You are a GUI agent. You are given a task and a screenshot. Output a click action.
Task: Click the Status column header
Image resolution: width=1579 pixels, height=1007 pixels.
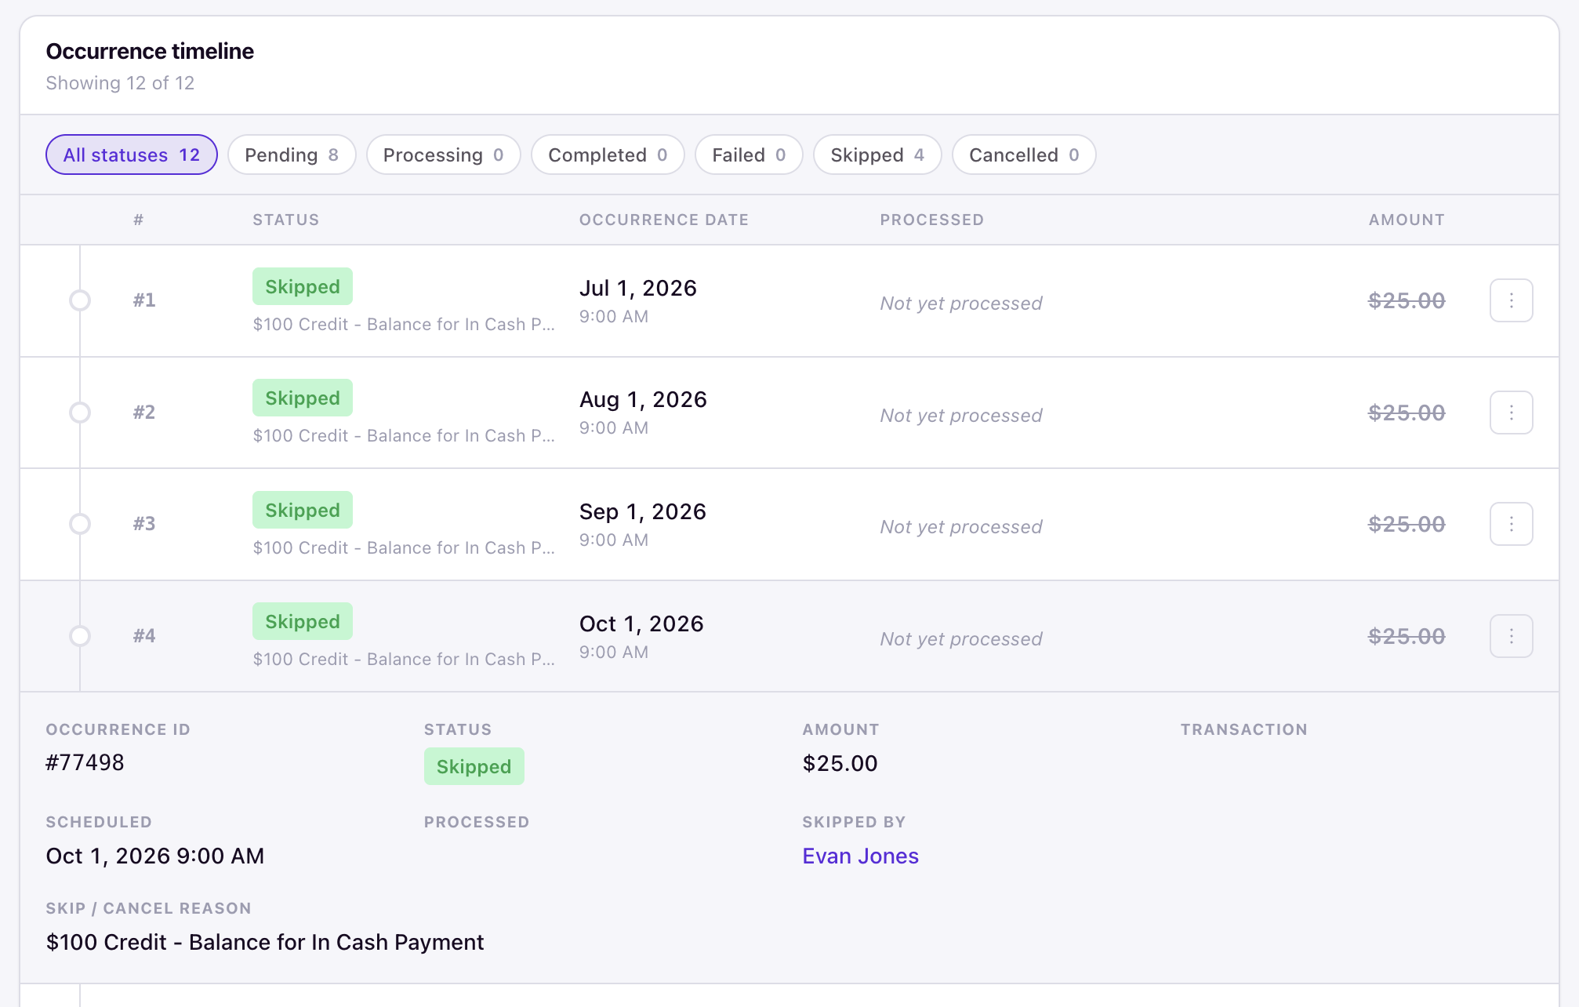286,220
